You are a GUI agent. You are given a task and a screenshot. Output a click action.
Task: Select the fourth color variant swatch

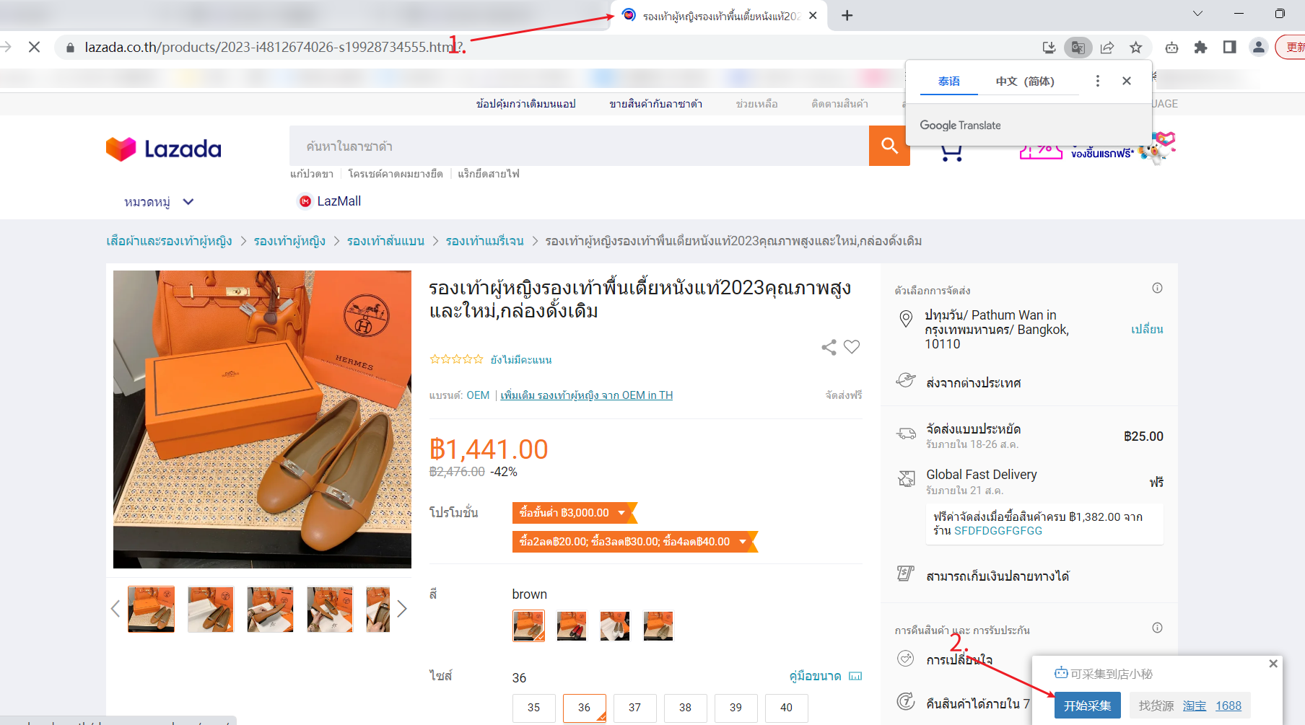tap(658, 625)
